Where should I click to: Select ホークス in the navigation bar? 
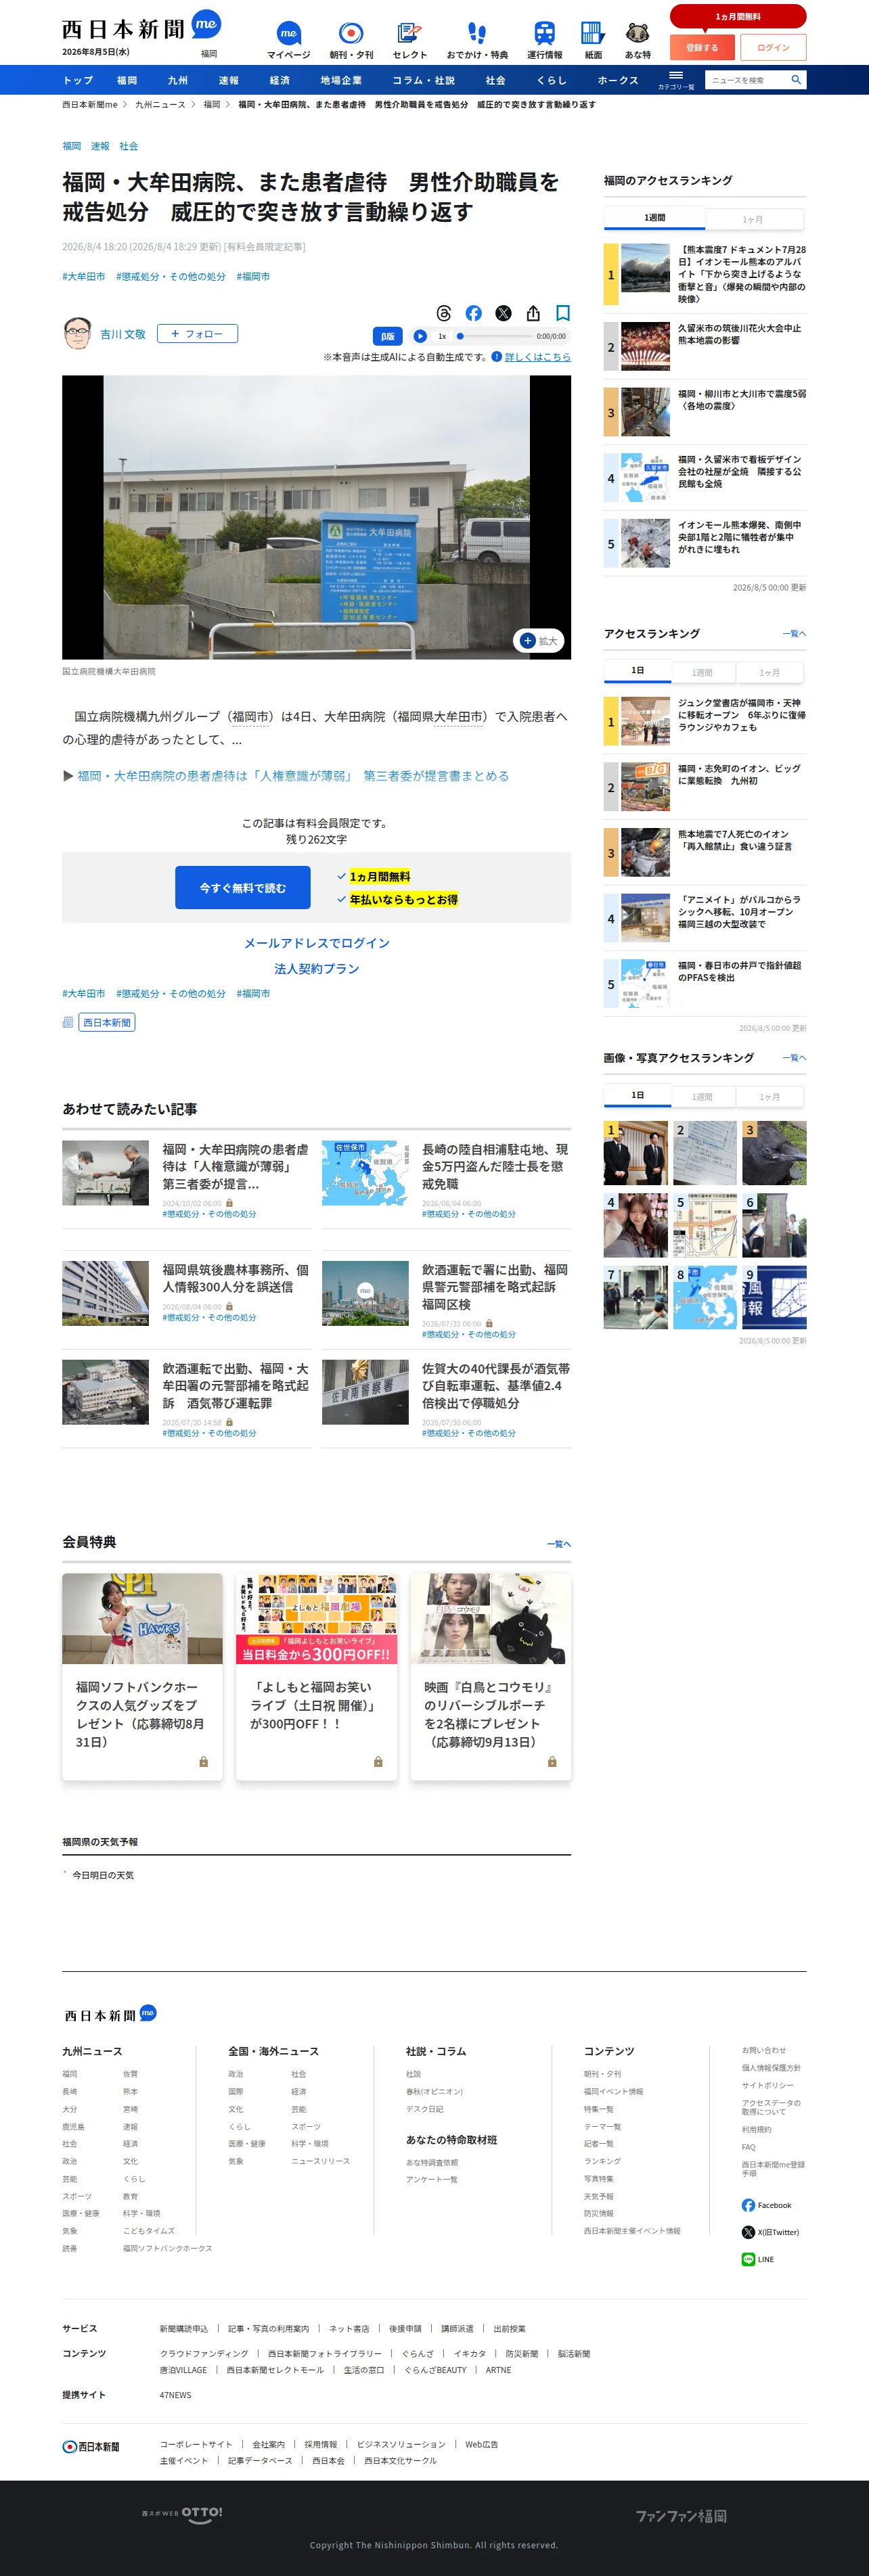pyautogui.click(x=618, y=80)
